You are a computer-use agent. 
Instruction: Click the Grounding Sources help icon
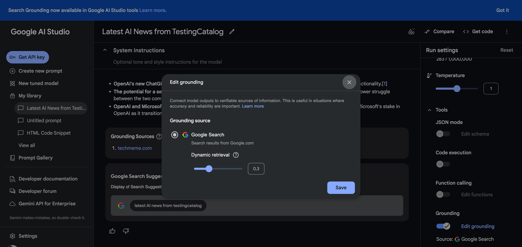(159, 137)
